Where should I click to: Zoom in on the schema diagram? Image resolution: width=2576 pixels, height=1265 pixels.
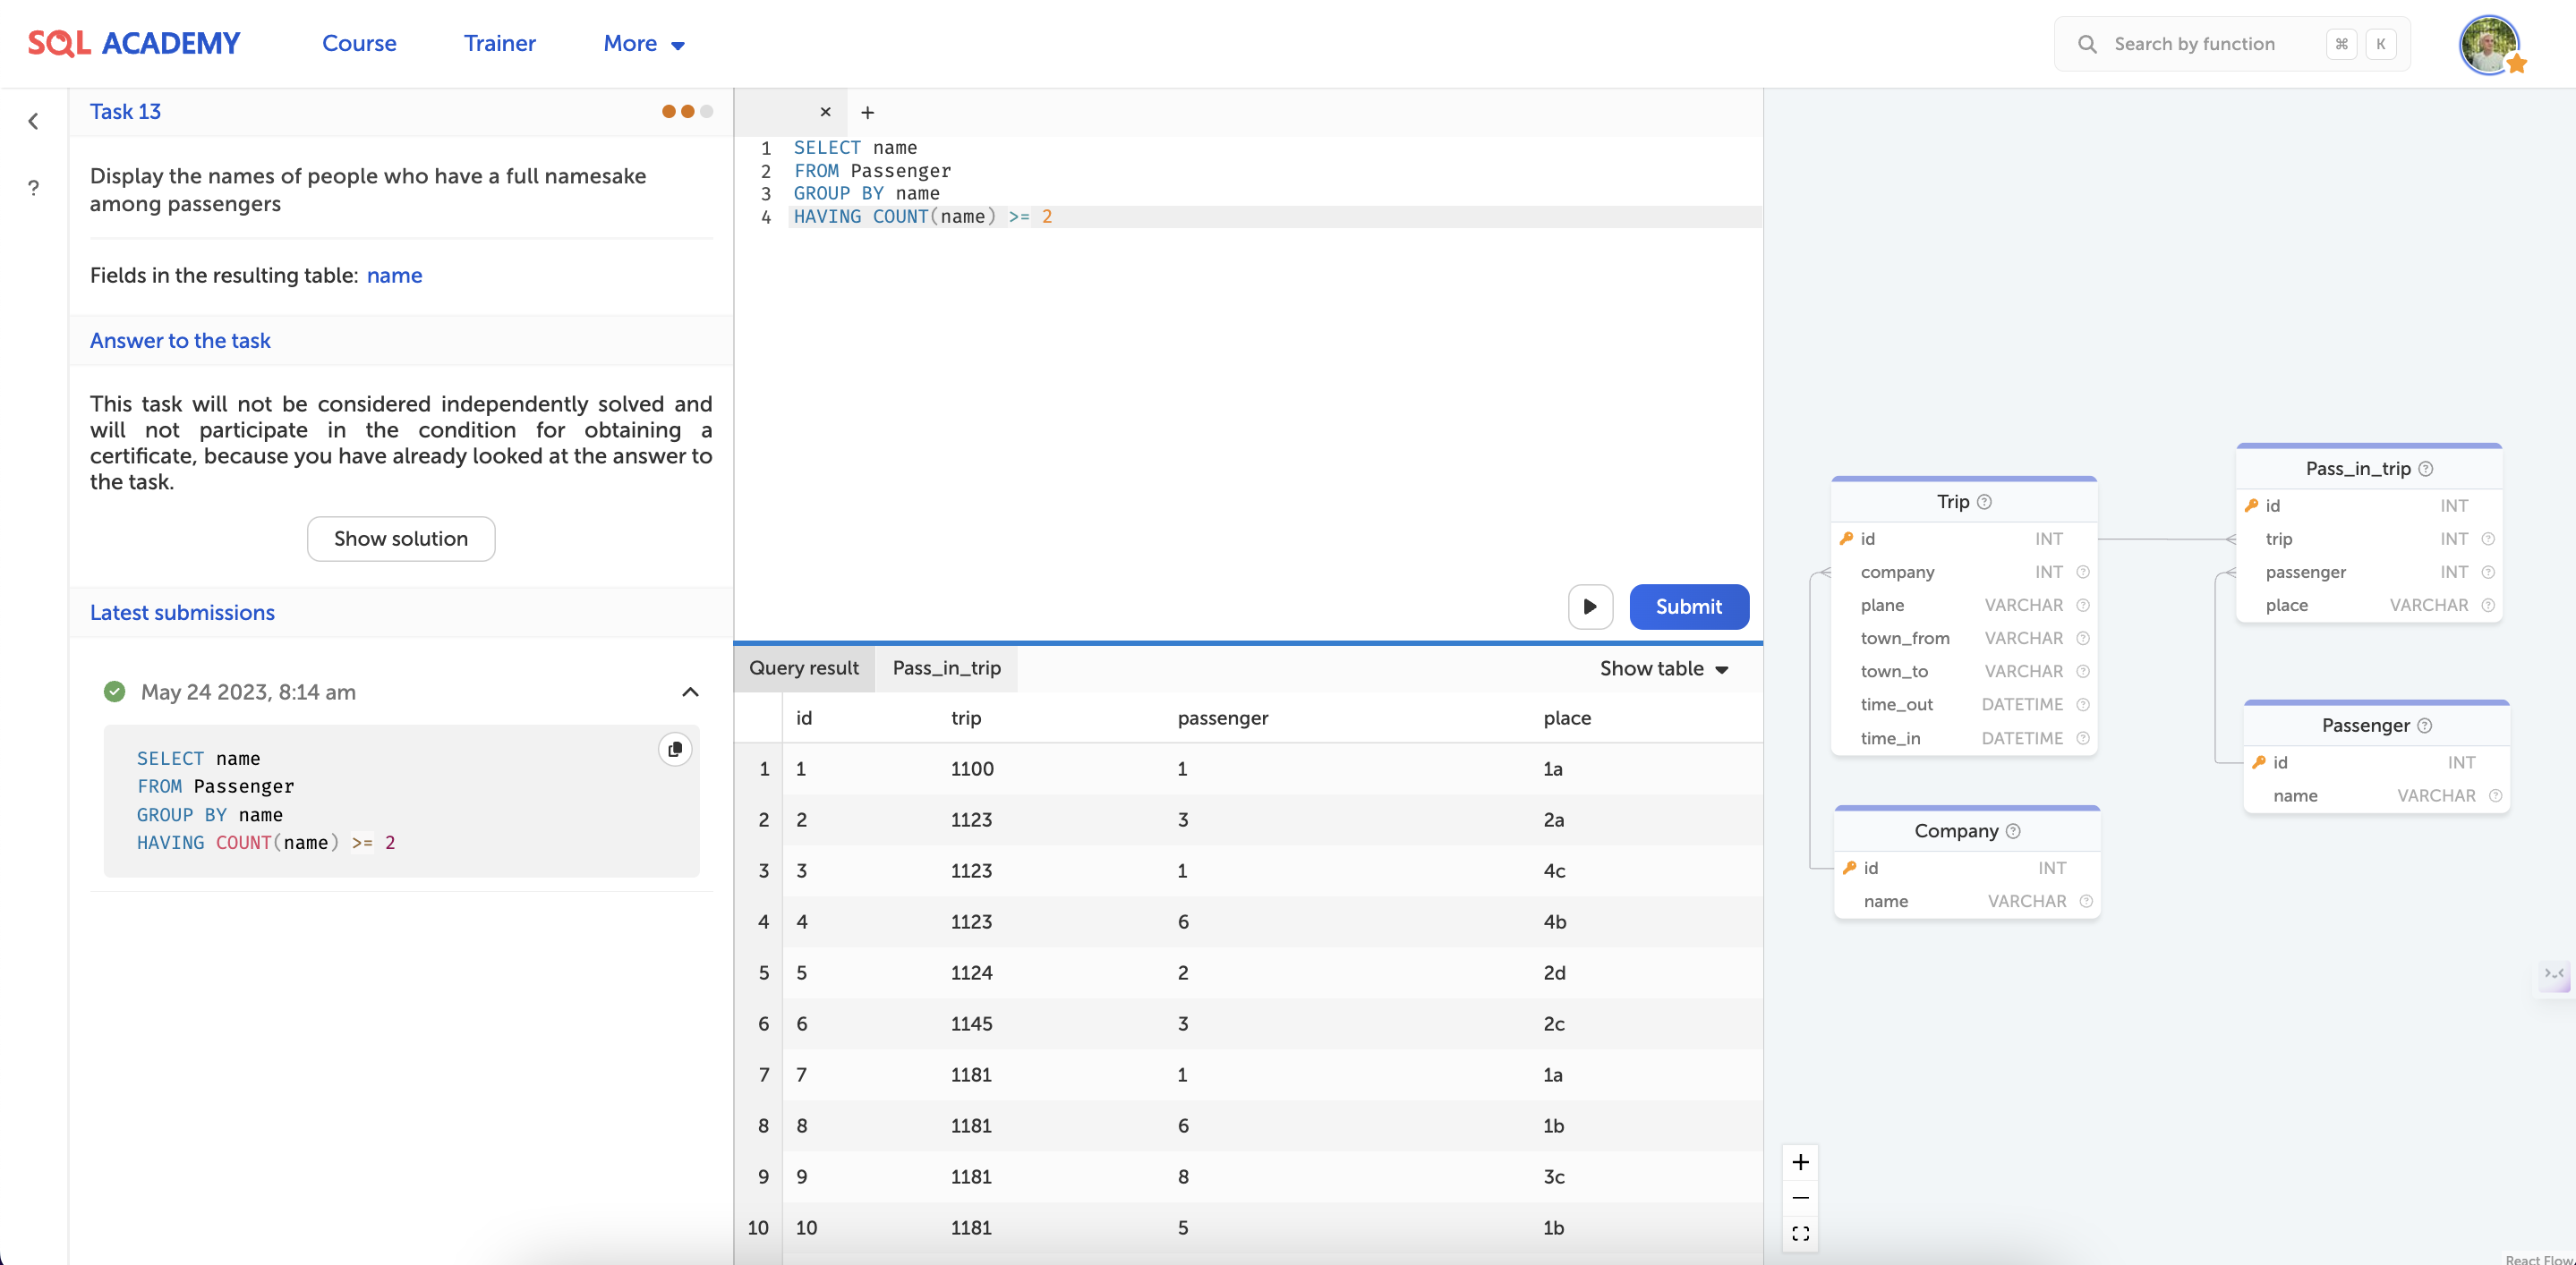tap(1800, 1162)
